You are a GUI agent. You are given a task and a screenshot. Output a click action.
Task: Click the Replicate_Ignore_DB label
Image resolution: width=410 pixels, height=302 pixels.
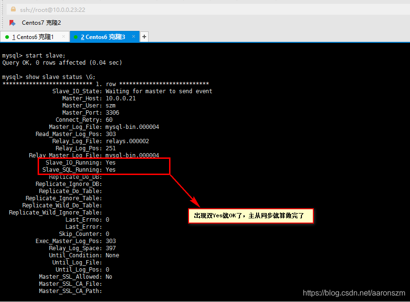69,184
